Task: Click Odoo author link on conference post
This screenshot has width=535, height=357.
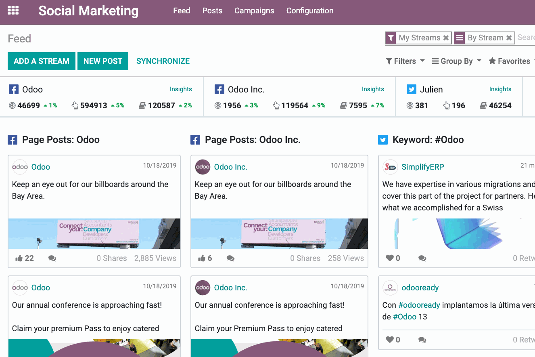Action: click(x=41, y=288)
